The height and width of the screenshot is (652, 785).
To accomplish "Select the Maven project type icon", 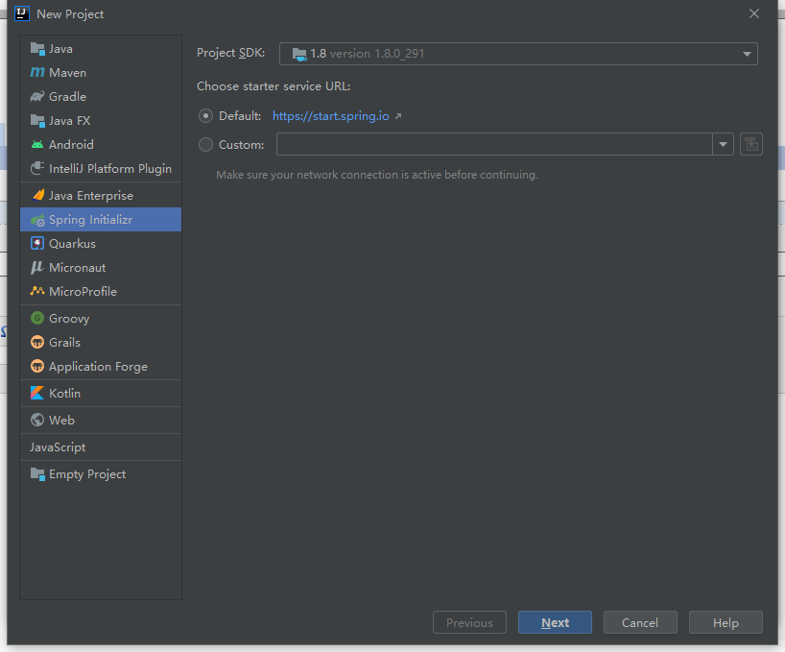I will (x=37, y=73).
